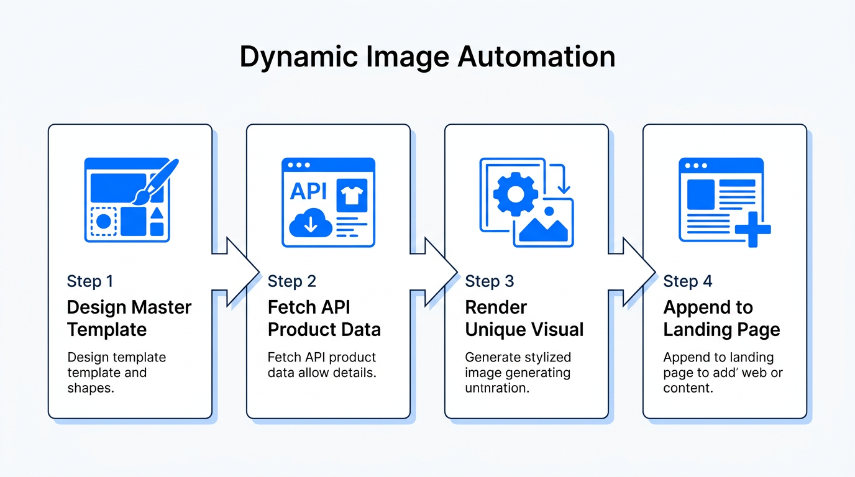This screenshot has height=477, width=855.
Task: Open the Step 1 Design Master Template card
Action: (130, 270)
